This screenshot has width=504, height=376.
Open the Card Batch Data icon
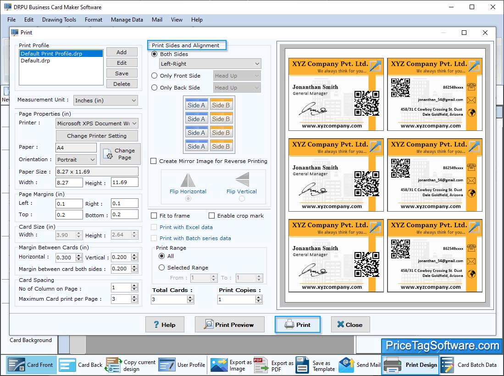[447, 365]
